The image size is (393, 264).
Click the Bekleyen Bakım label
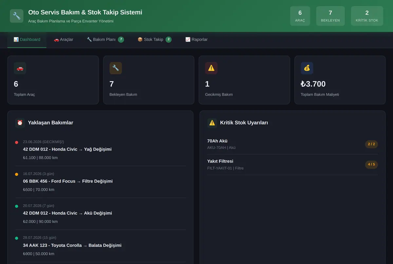coord(123,95)
